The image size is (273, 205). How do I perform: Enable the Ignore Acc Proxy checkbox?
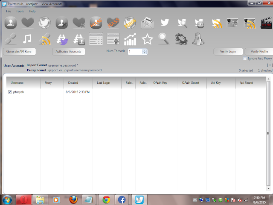[245, 59]
